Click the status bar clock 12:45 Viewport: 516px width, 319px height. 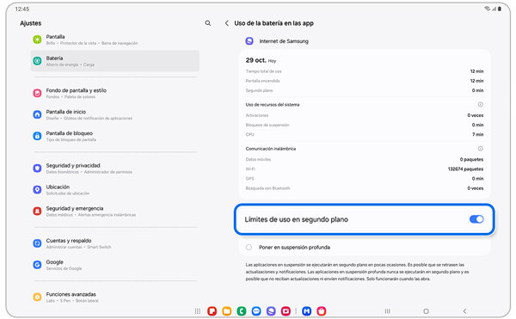pyautogui.click(x=22, y=9)
